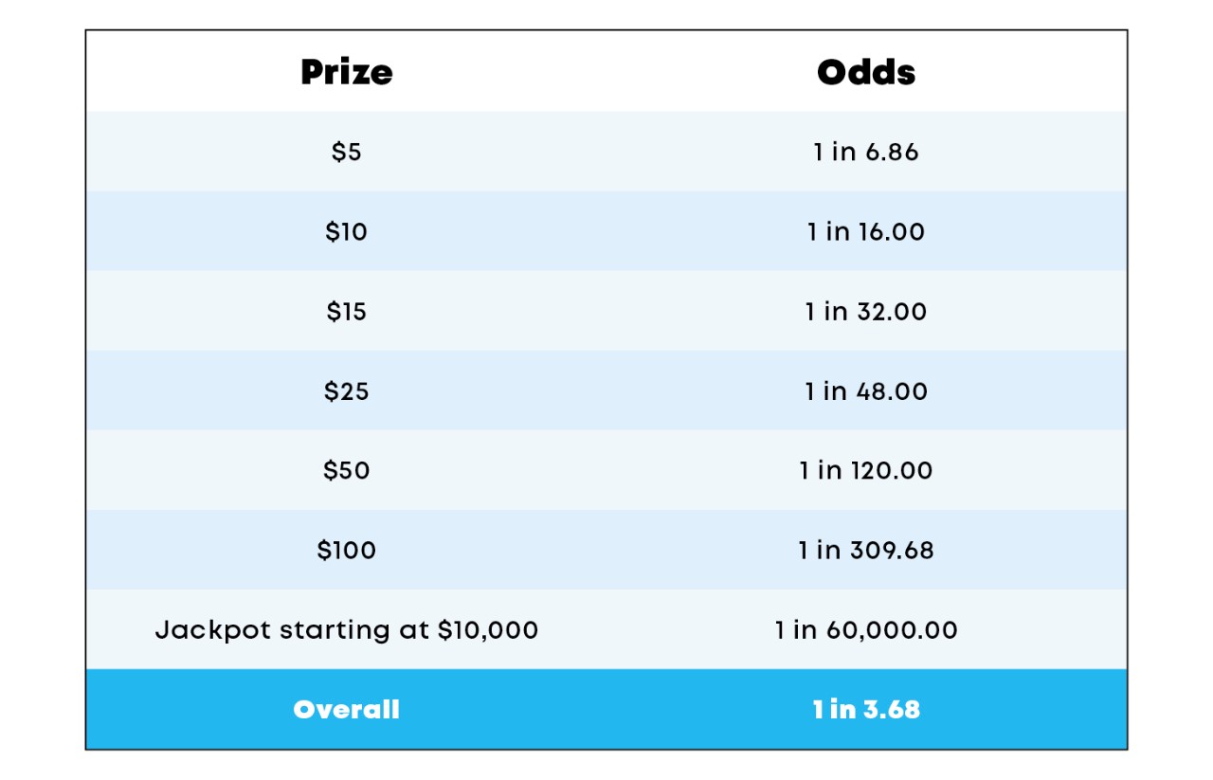
Task: Click the 1 in 48.00 odds
Action: (x=866, y=390)
